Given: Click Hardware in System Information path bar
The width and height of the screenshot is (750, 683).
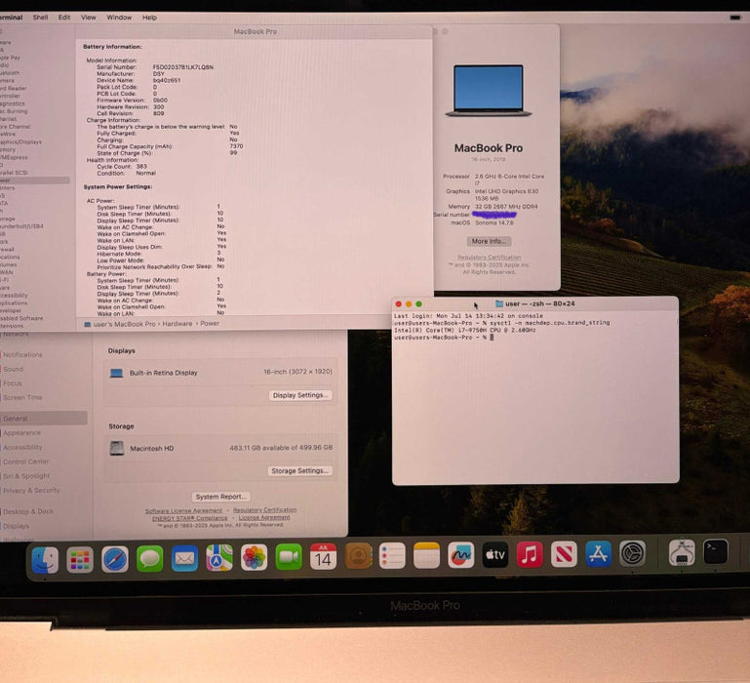Looking at the screenshot, I should 177,324.
